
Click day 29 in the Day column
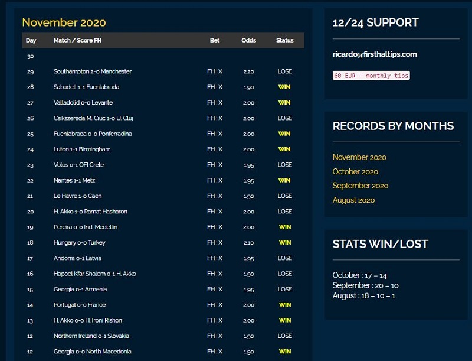click(31, 71)
